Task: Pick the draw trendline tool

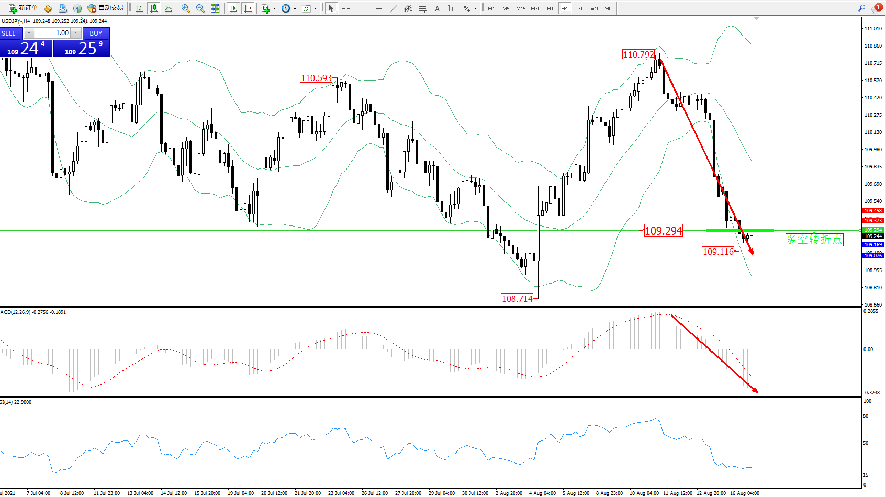Action: [x=394, y=8]
